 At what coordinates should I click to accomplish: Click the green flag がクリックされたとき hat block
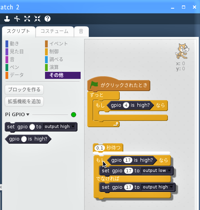coord(119,85)
